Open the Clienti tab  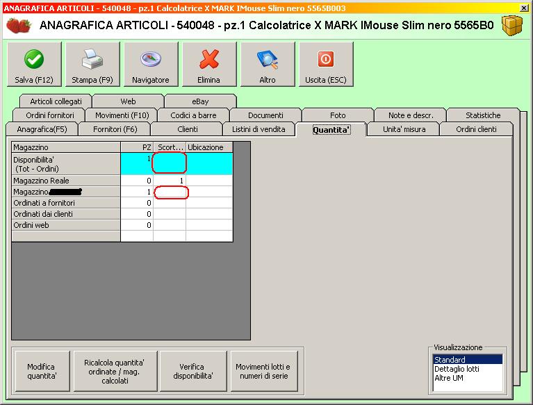coord(188,129)
